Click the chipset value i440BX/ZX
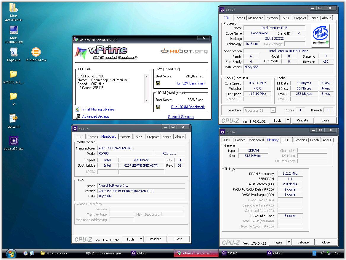 pyautogui.click(x=141, y=160)
